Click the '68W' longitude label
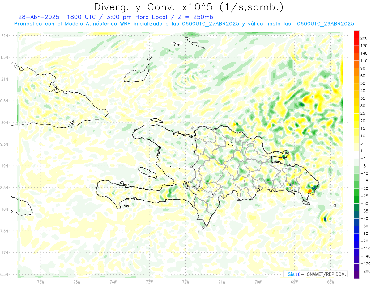 coord(330,282)
